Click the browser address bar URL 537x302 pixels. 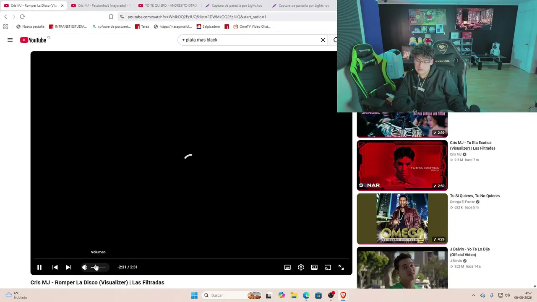[197, 17]
